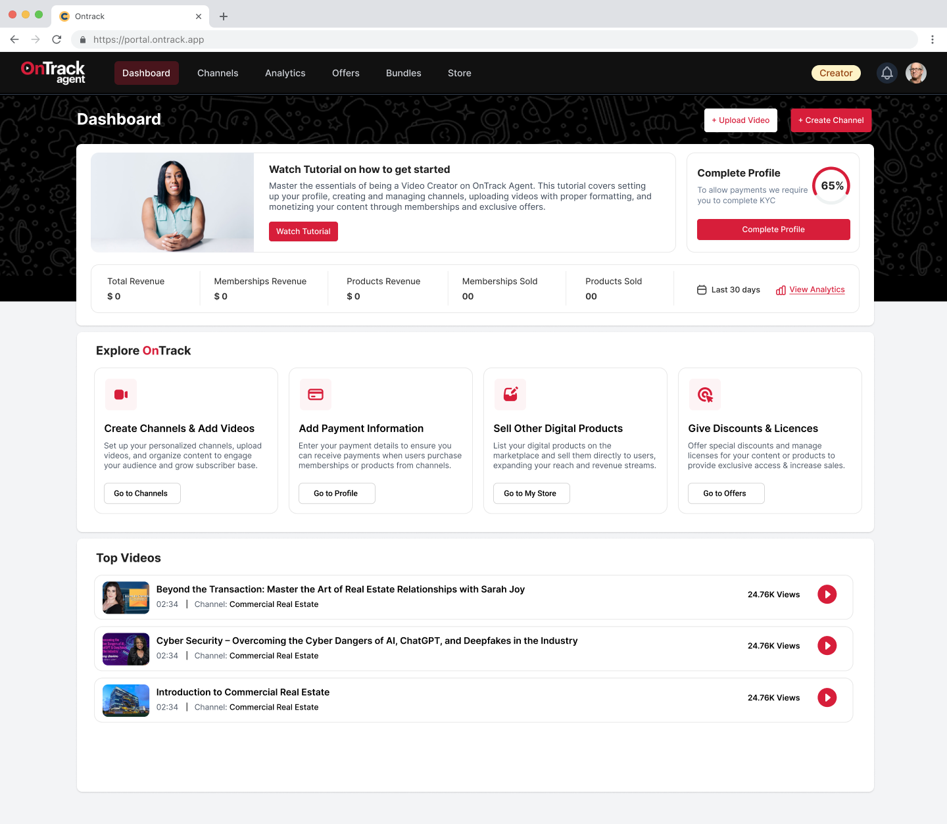Open the notifications bell icon
947x824 pixels.
tap(887, 73)
